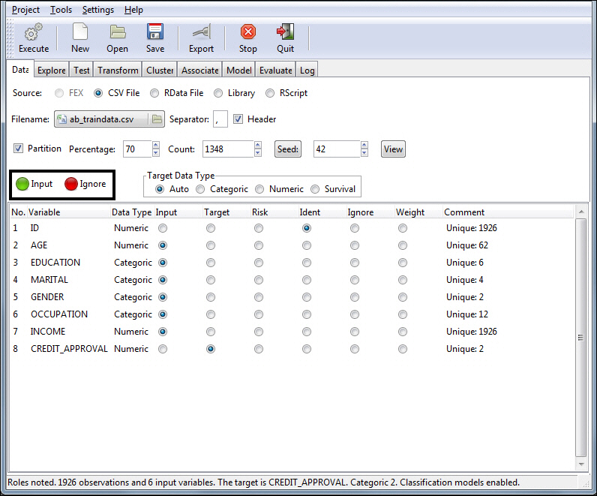Click the red Ignore indicator
This screenshot has height=496, width=597.
coord(71,184)
